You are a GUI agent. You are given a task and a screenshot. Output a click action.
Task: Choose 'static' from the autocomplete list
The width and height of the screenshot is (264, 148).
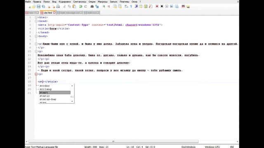[55, 96]
